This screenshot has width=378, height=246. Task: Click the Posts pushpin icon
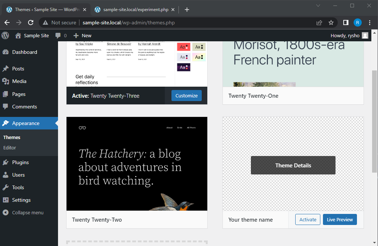[x=6, y=69]
